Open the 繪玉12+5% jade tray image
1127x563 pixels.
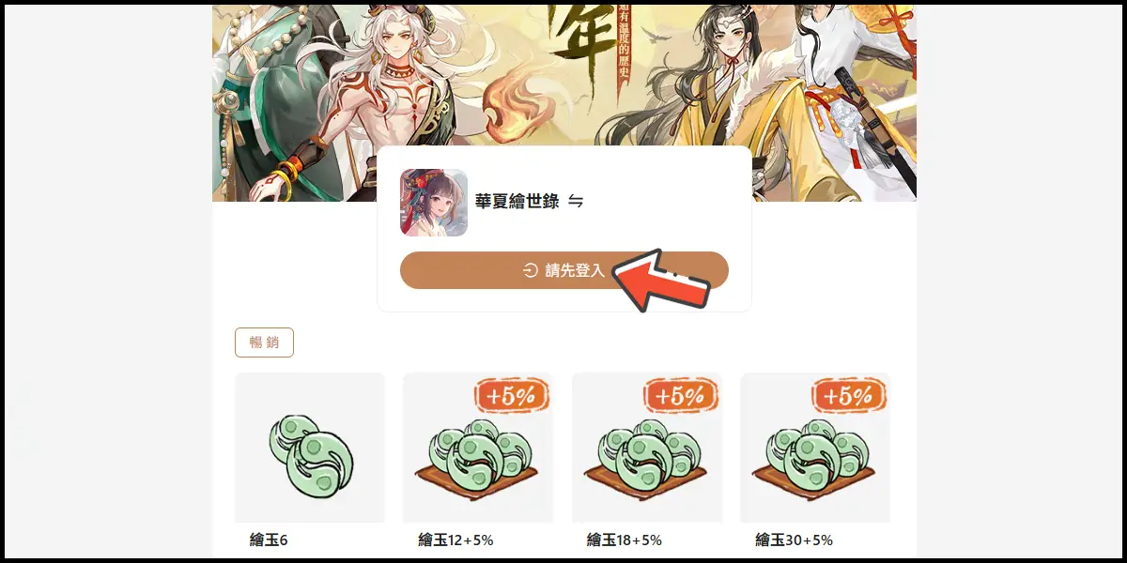(478, 448)
